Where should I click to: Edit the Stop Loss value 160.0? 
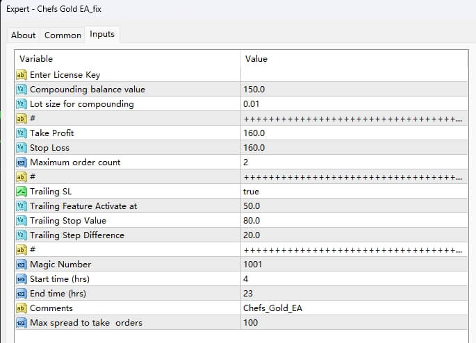pyautogui.click(x=254, y=148)
